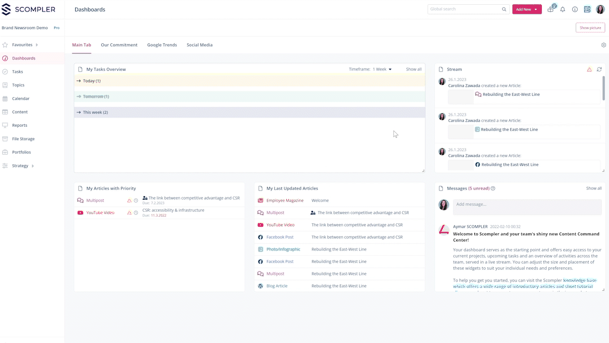Switch to the Our Commitment tab
Viewport: 609px width, 343px height.
pyautogui.click(x=119, y=45)
